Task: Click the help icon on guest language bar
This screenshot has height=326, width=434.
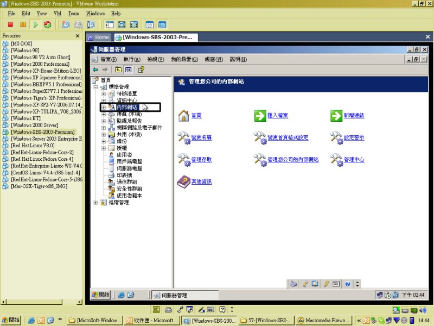Action: point(348,284)
